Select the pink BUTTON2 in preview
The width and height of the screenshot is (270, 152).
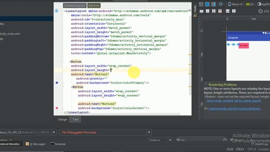(244, 46)
